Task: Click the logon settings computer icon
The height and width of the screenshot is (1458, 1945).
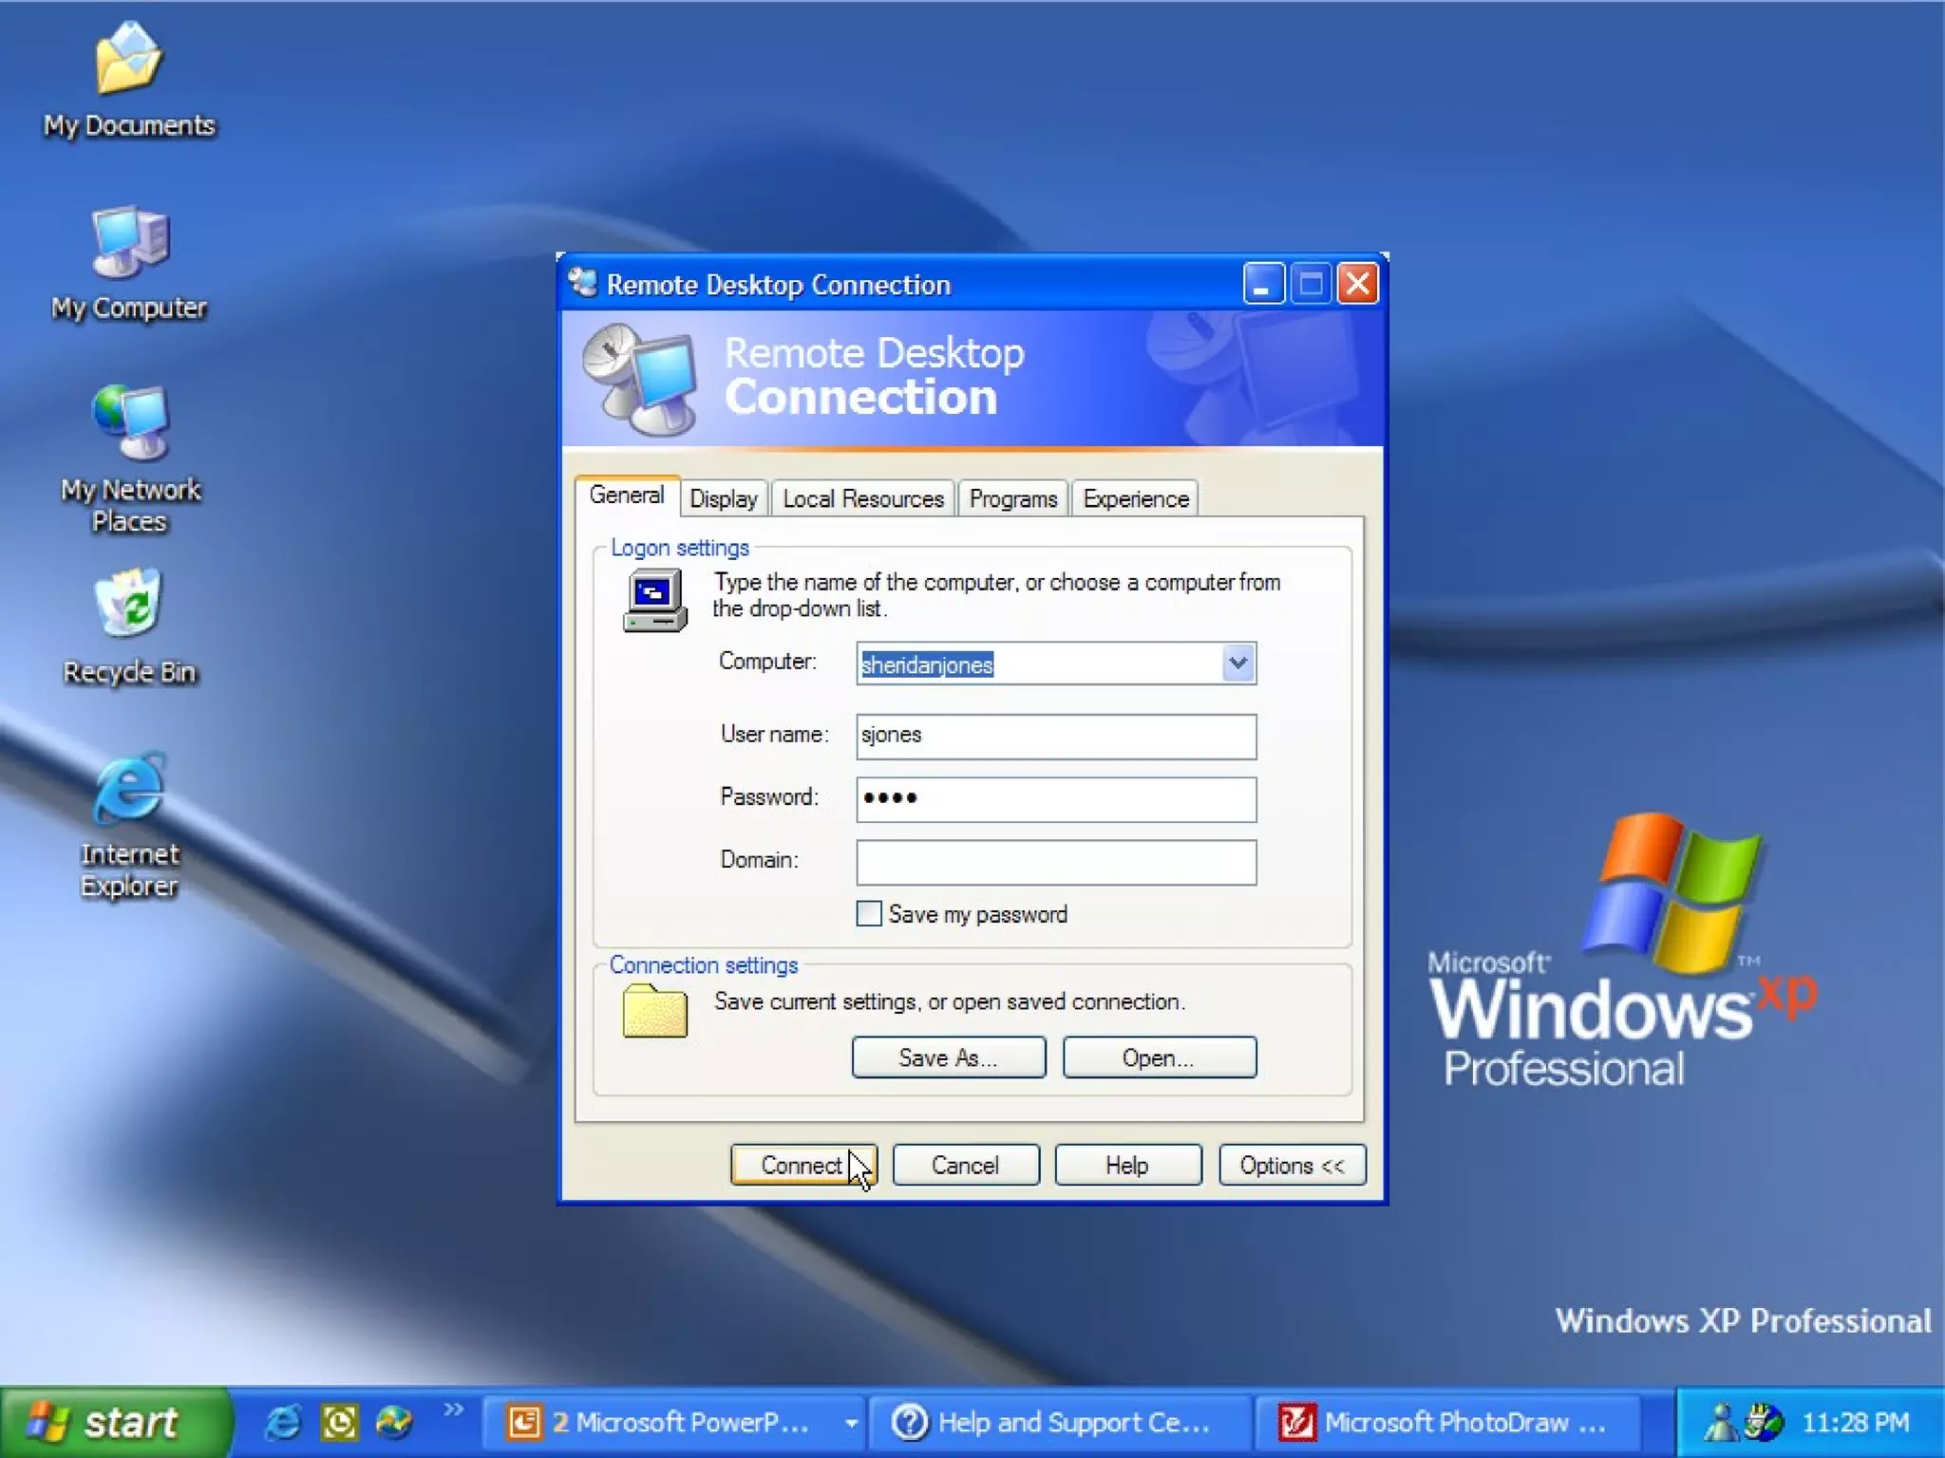Action: tap(654, 600)
